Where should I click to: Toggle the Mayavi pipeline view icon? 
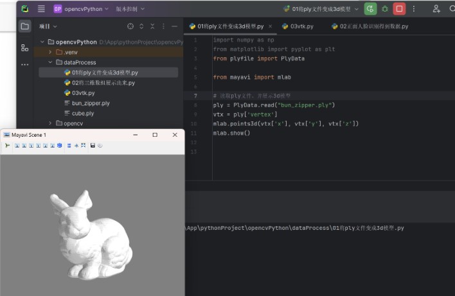coord(7,146)
